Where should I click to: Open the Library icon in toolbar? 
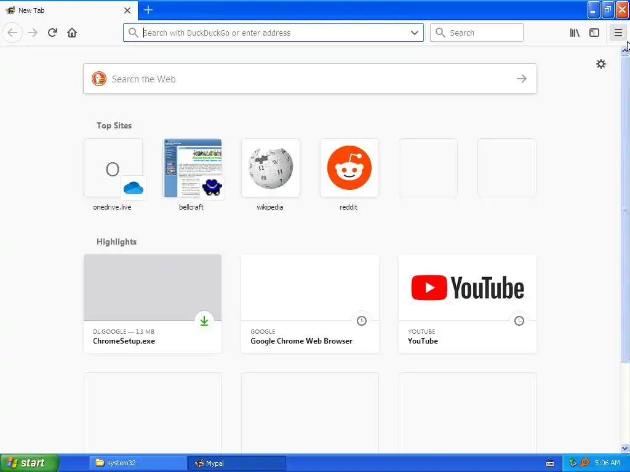[x=575, y=33]
